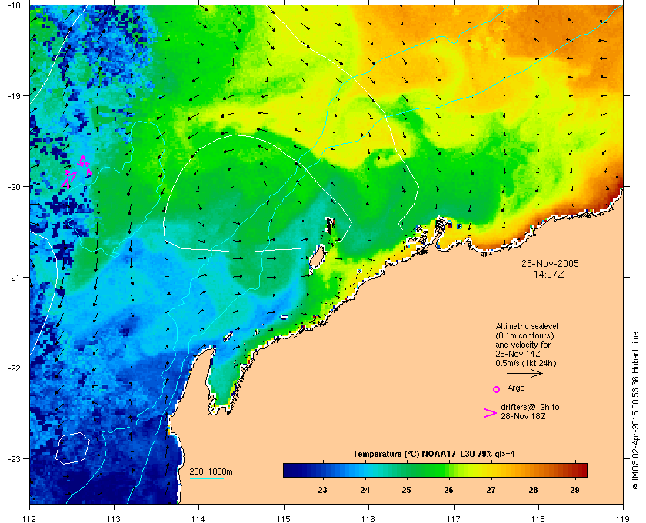The width and height of the screenshot is (646, 523).
Task: Click the longitude axis label 116
Action: pos(368,518)
